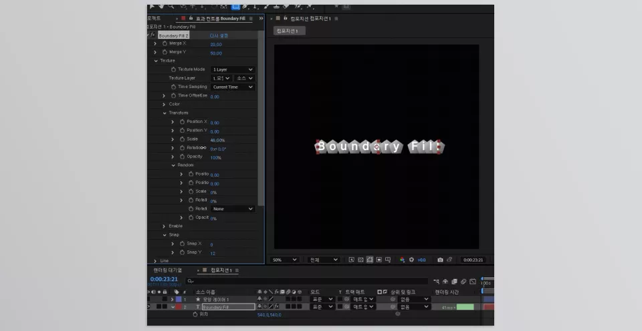The image size is (642, 331).
Task: Toggle stopwatch for Time Offset
Action: coord(173,95)
